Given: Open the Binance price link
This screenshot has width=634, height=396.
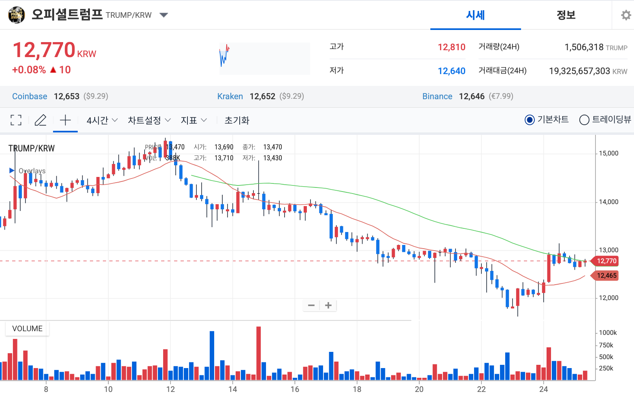Looking at the screenshot, I should tap(437, 96).
